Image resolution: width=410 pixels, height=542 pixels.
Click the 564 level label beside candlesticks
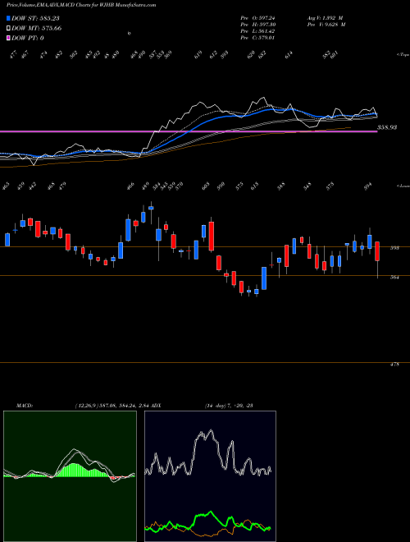(x=394, y=277)
